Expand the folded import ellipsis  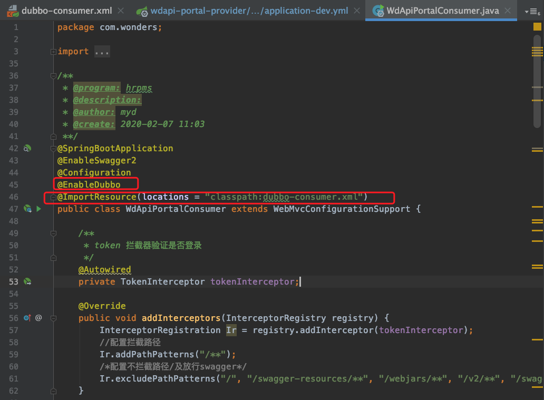(x=102, y=52)
